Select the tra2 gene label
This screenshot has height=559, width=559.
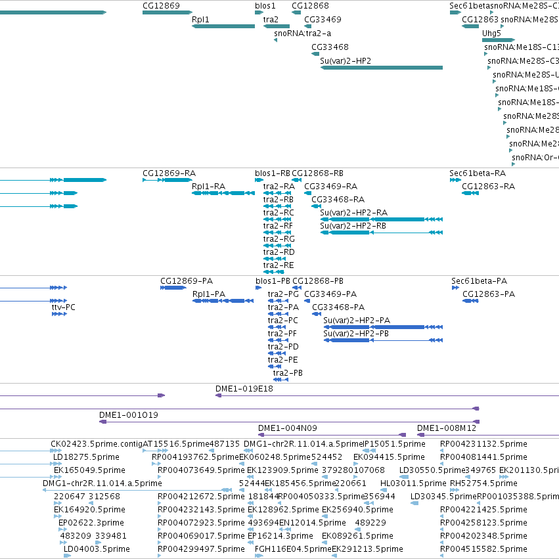pos(271,20)
